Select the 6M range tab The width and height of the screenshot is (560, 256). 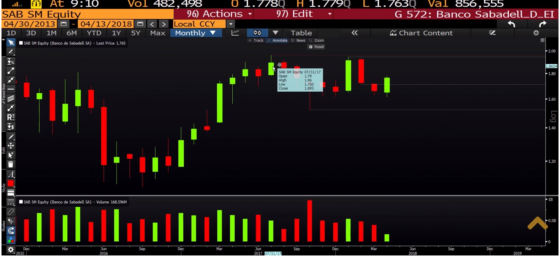point(72,33)
